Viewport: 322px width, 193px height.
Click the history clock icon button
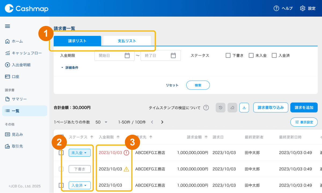(x=221, y=108)
